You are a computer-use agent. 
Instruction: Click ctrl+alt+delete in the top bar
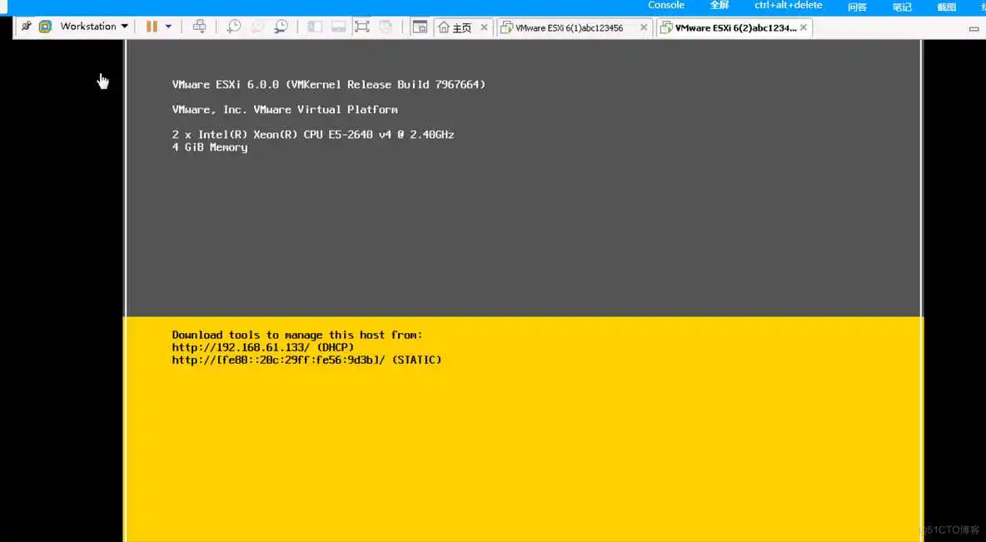click(788, 6)
